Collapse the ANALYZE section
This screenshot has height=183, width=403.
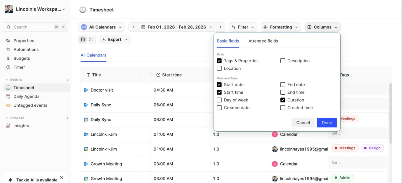7,118
